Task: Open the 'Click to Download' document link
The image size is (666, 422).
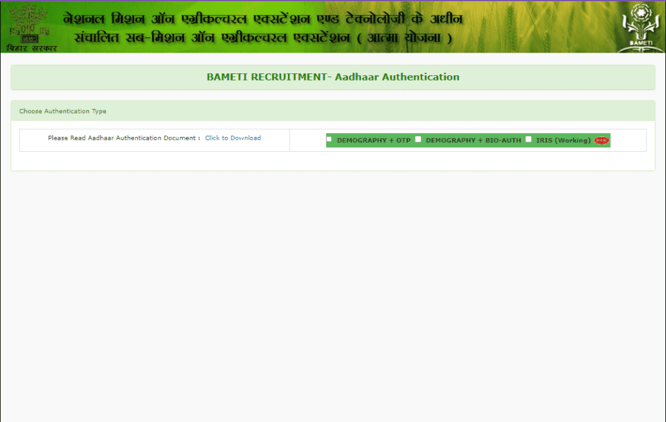Action: coord(233,138)
